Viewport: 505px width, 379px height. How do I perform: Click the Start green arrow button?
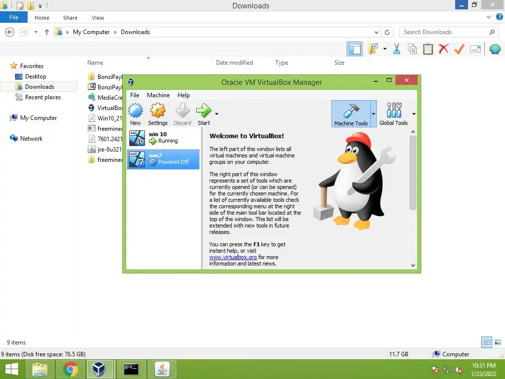[x=204, y=114]
